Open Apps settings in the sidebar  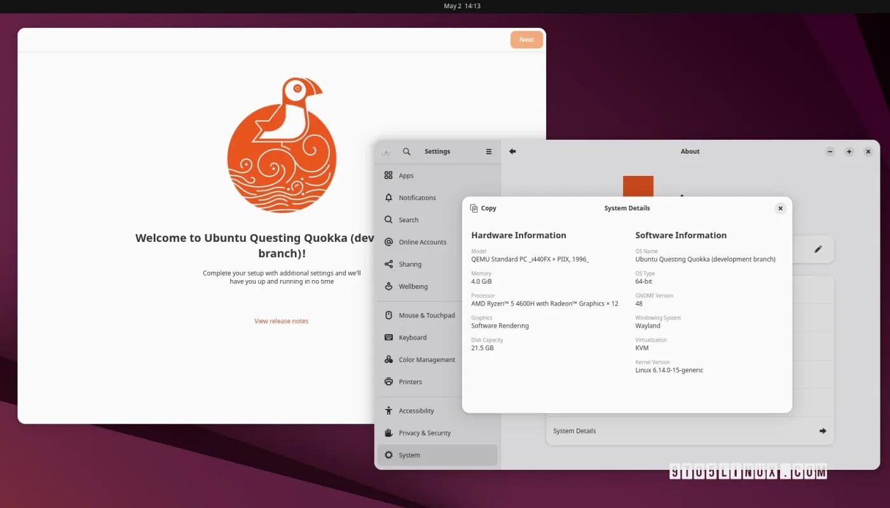[407, 175]
